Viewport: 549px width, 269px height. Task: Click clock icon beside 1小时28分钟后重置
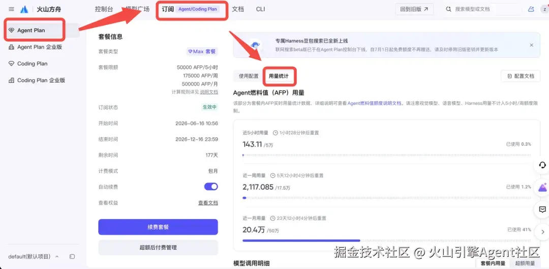(x=275, y=133)
